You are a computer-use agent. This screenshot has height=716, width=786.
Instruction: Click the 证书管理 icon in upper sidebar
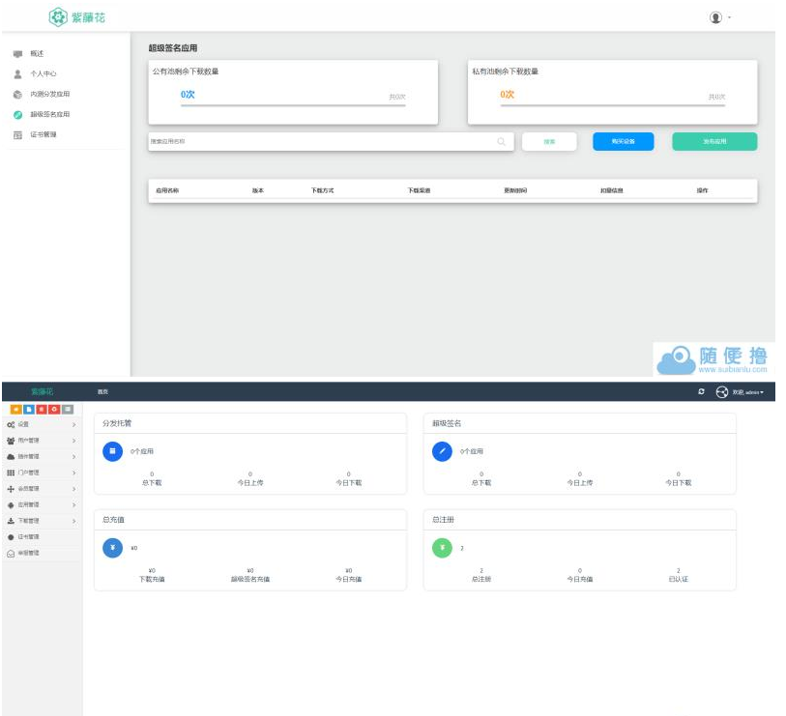pyautogui.click(x=17, y=134)
